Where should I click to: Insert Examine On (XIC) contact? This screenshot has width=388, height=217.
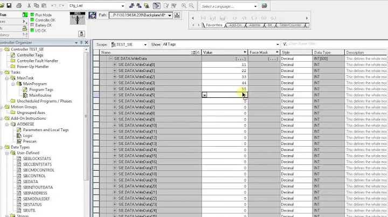pyautogui.click(x=234, y=18)
